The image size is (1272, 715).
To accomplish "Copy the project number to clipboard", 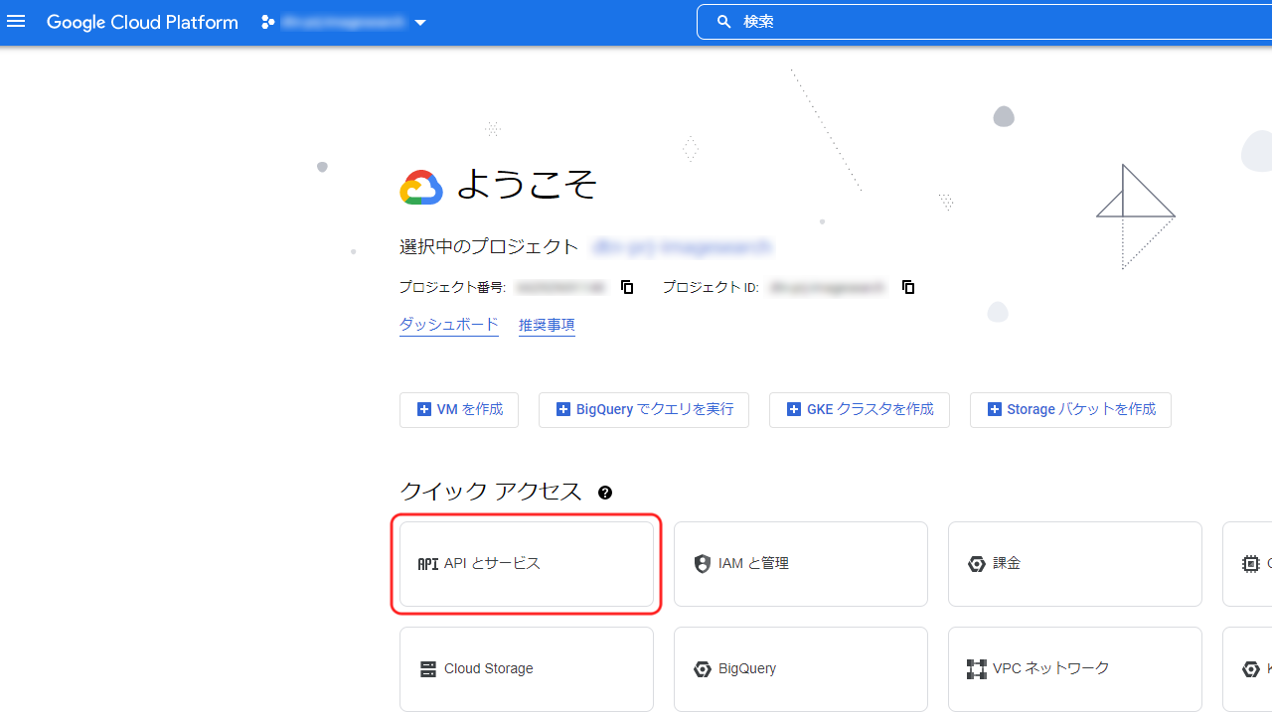I will pyautogui.click(x=626, y=287).
